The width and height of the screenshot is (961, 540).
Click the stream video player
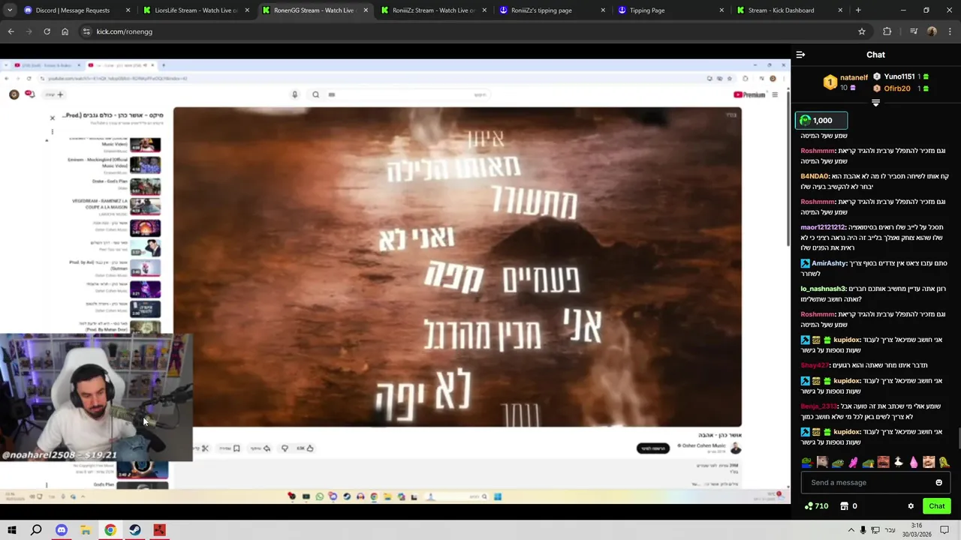[395, 281]
